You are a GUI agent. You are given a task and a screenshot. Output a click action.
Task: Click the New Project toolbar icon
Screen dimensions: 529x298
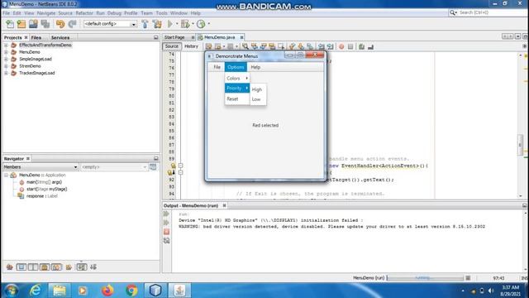pyautogui.click(x=21, y=24)
